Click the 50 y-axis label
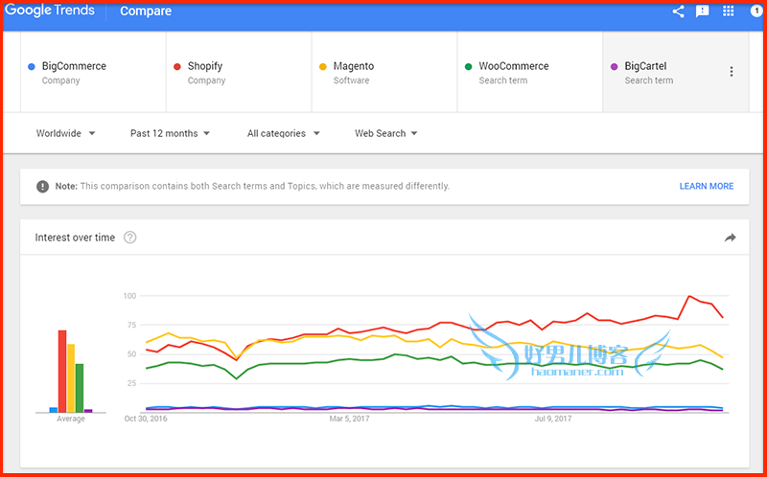This screenshot has width=767, height=477. click(x=131, y=354)
